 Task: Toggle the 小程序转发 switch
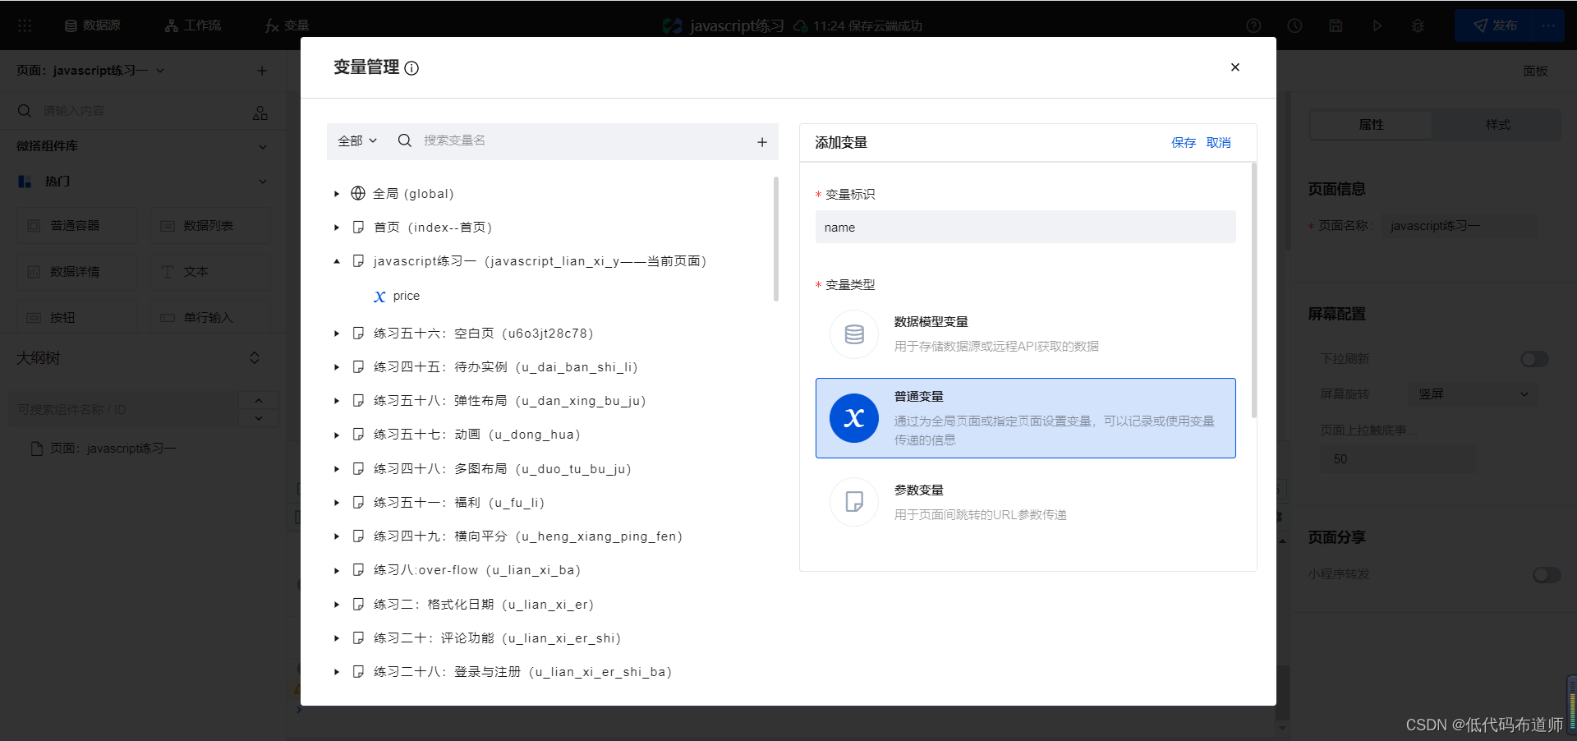[x=1547, y=575]
